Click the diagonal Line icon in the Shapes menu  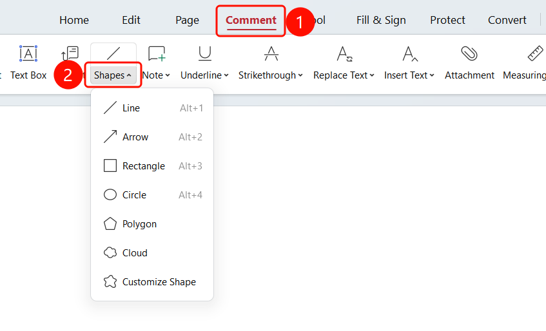click(x=110, y=108)
